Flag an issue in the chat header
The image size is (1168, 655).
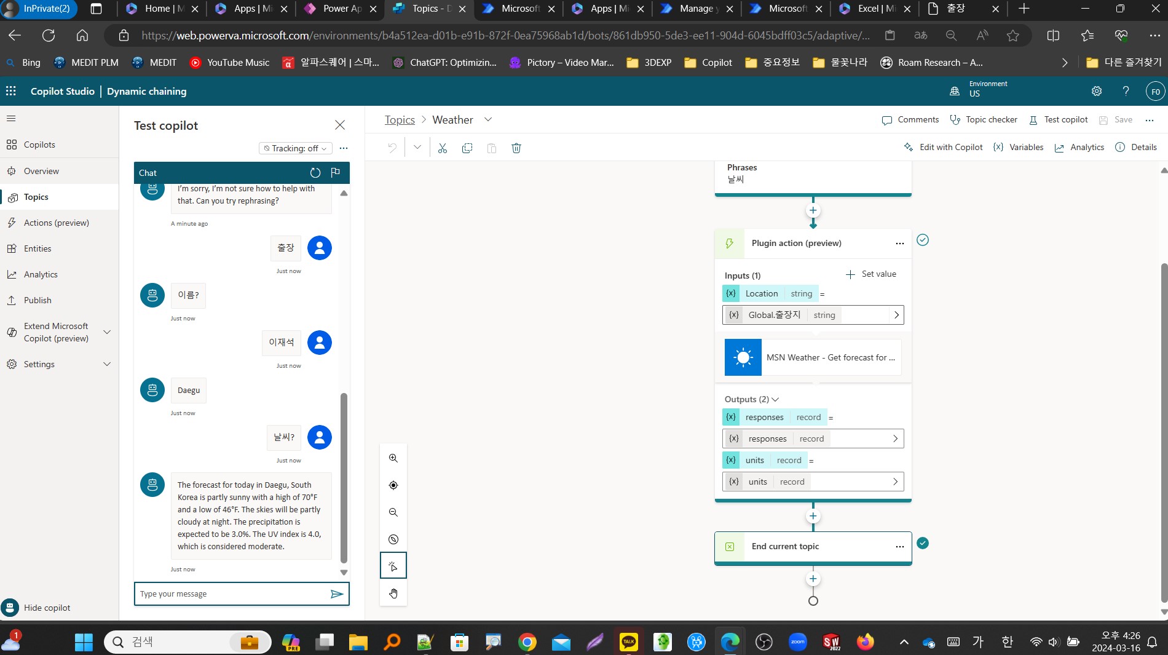(335, 173)
